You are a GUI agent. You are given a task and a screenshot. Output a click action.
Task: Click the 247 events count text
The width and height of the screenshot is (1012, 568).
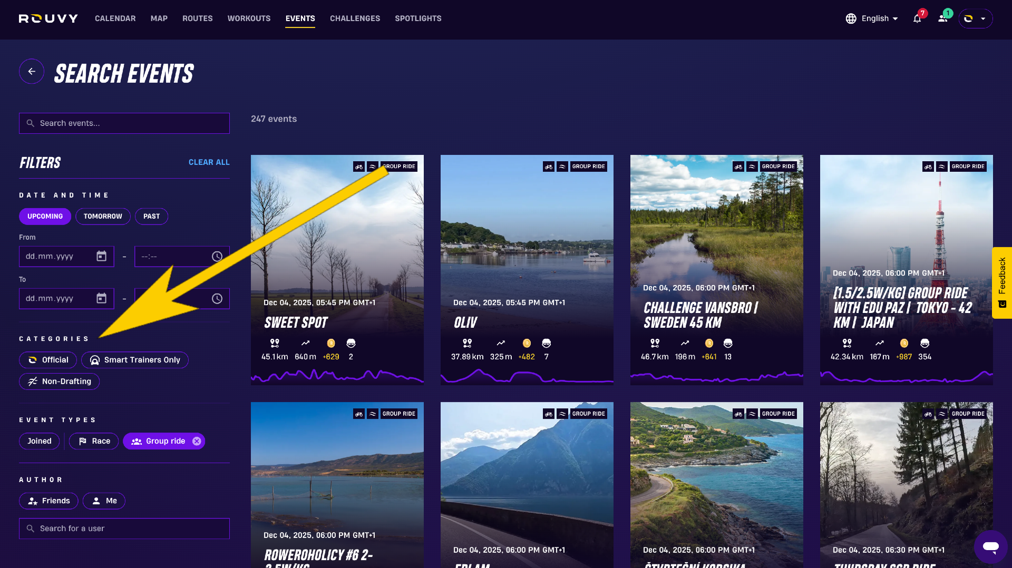point(274,119)
